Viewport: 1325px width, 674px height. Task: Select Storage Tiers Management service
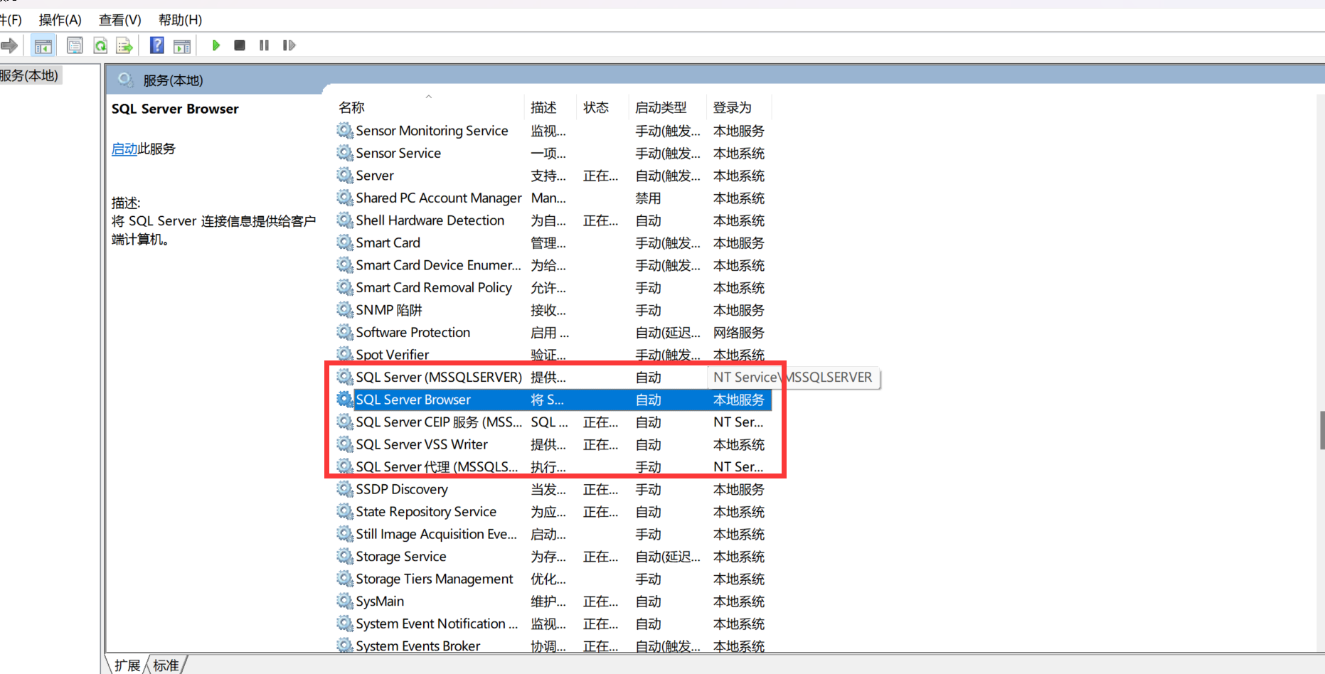click(x=553, y=579)
